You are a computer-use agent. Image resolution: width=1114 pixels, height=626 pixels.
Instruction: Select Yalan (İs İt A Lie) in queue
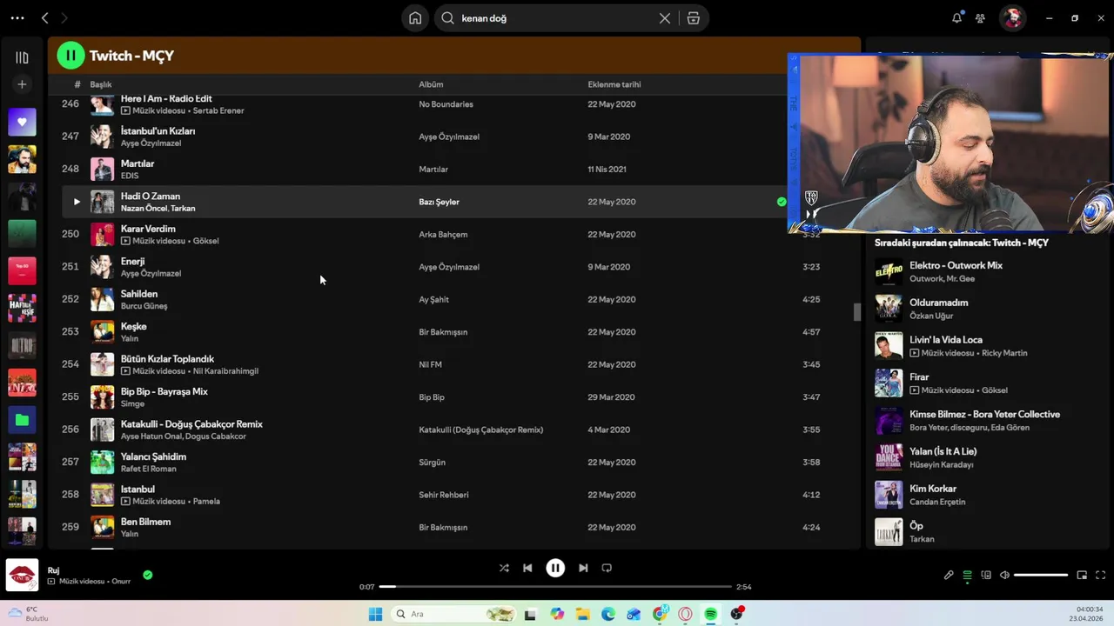click(x=943, y=451)
